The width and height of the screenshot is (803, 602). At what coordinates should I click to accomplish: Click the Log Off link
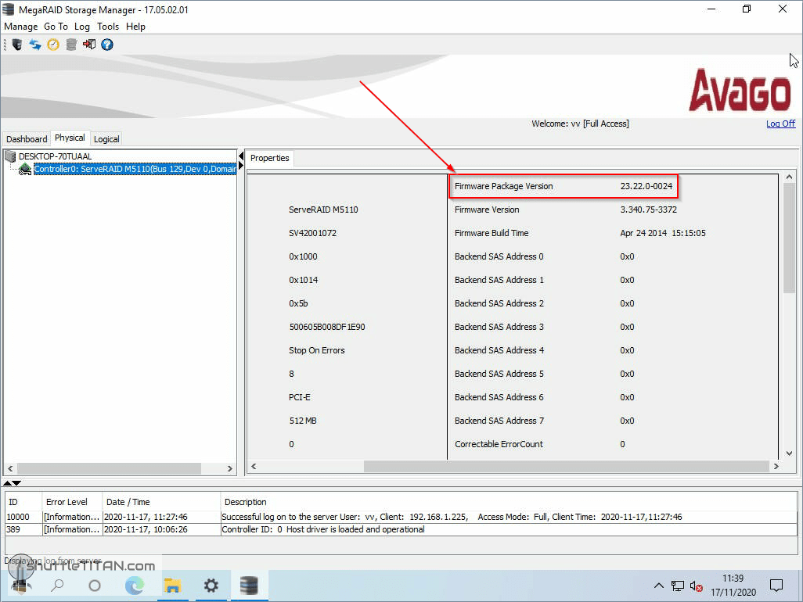[780, 124]
